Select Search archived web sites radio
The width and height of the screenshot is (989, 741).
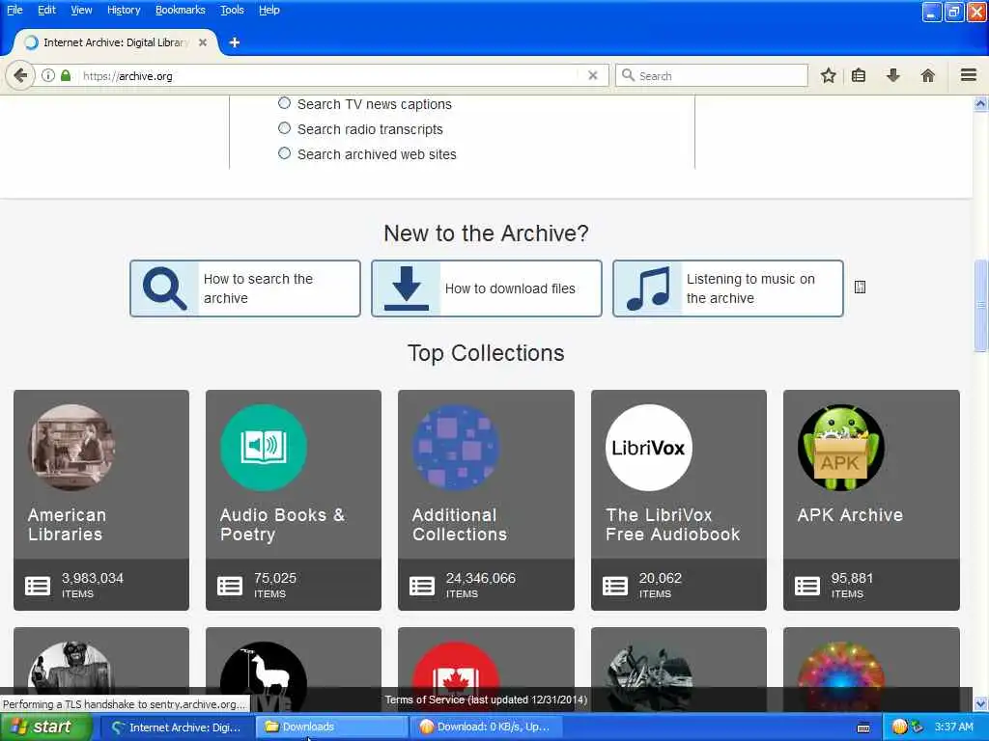pyautogui.click(x=285, y=153)
